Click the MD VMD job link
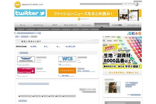Screen dimensions: 156x104 coord(67,76)
